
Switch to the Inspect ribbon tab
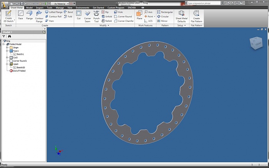pyautogui.click(x=40, y=8)
